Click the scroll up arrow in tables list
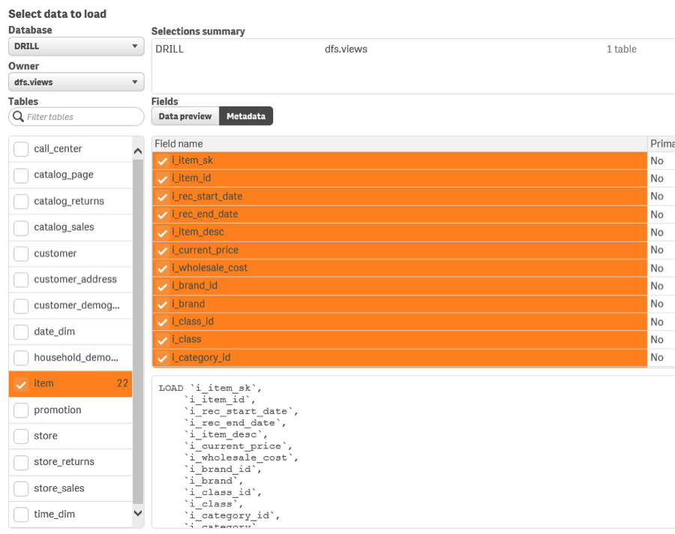Image resolution: width=675 pixels, height=534 pixels. coord(137,151)
